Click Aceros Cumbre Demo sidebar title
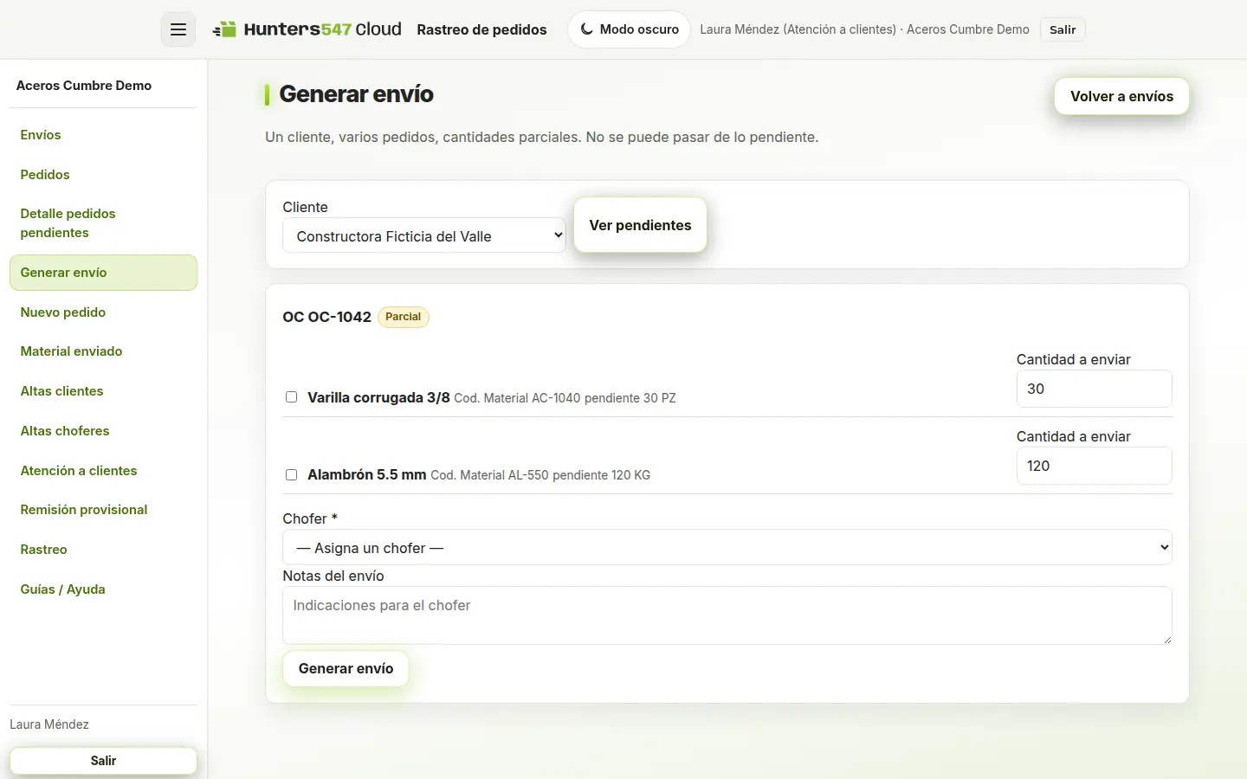Image resolution: width=1247 pixels, height=779 pixels. point(84,86)
